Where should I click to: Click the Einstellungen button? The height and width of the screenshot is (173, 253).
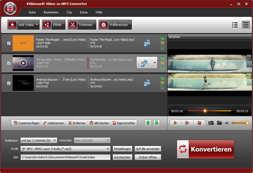click(123, 149)
